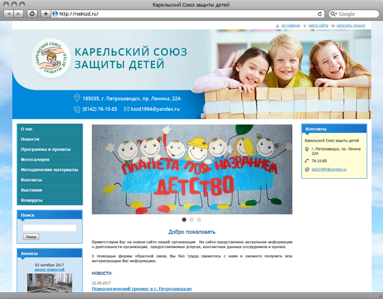The width and height of the screenshot is (383, 299).
Task: Go back with the browser back arrow
Action: tap(9, 14)
